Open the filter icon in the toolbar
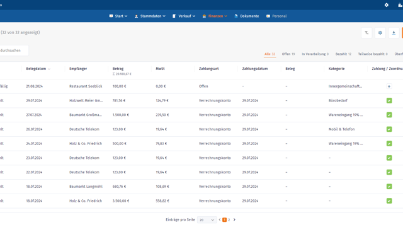This screenshot has height=227, width=403. coord(366,33)
